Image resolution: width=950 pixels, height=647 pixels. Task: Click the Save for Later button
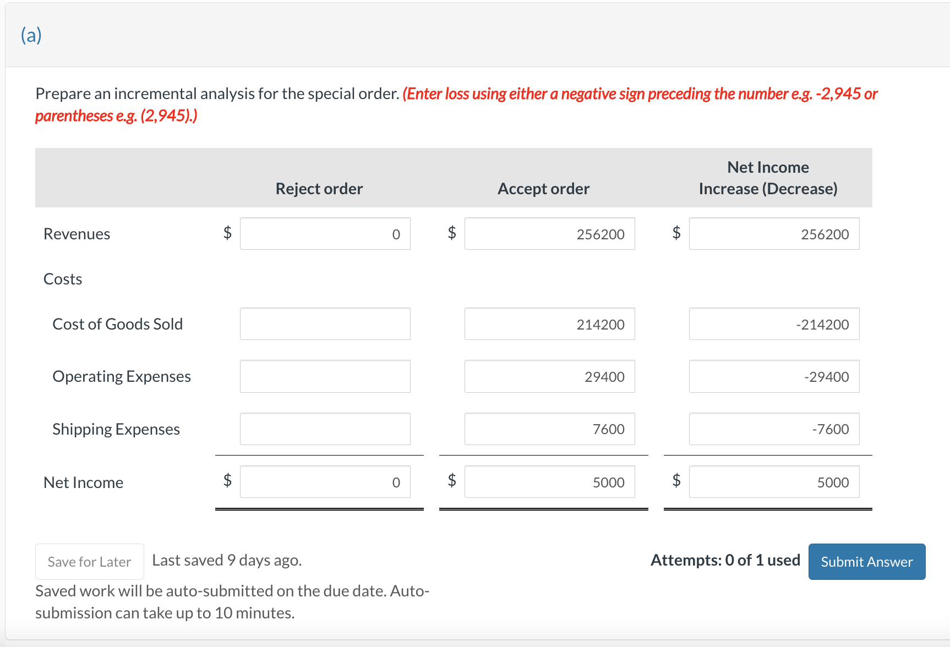[x=89, y=561]
